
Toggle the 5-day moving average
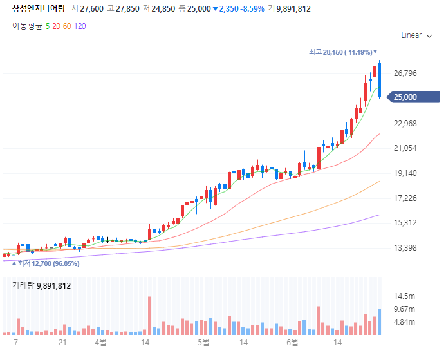click(48, 26)
